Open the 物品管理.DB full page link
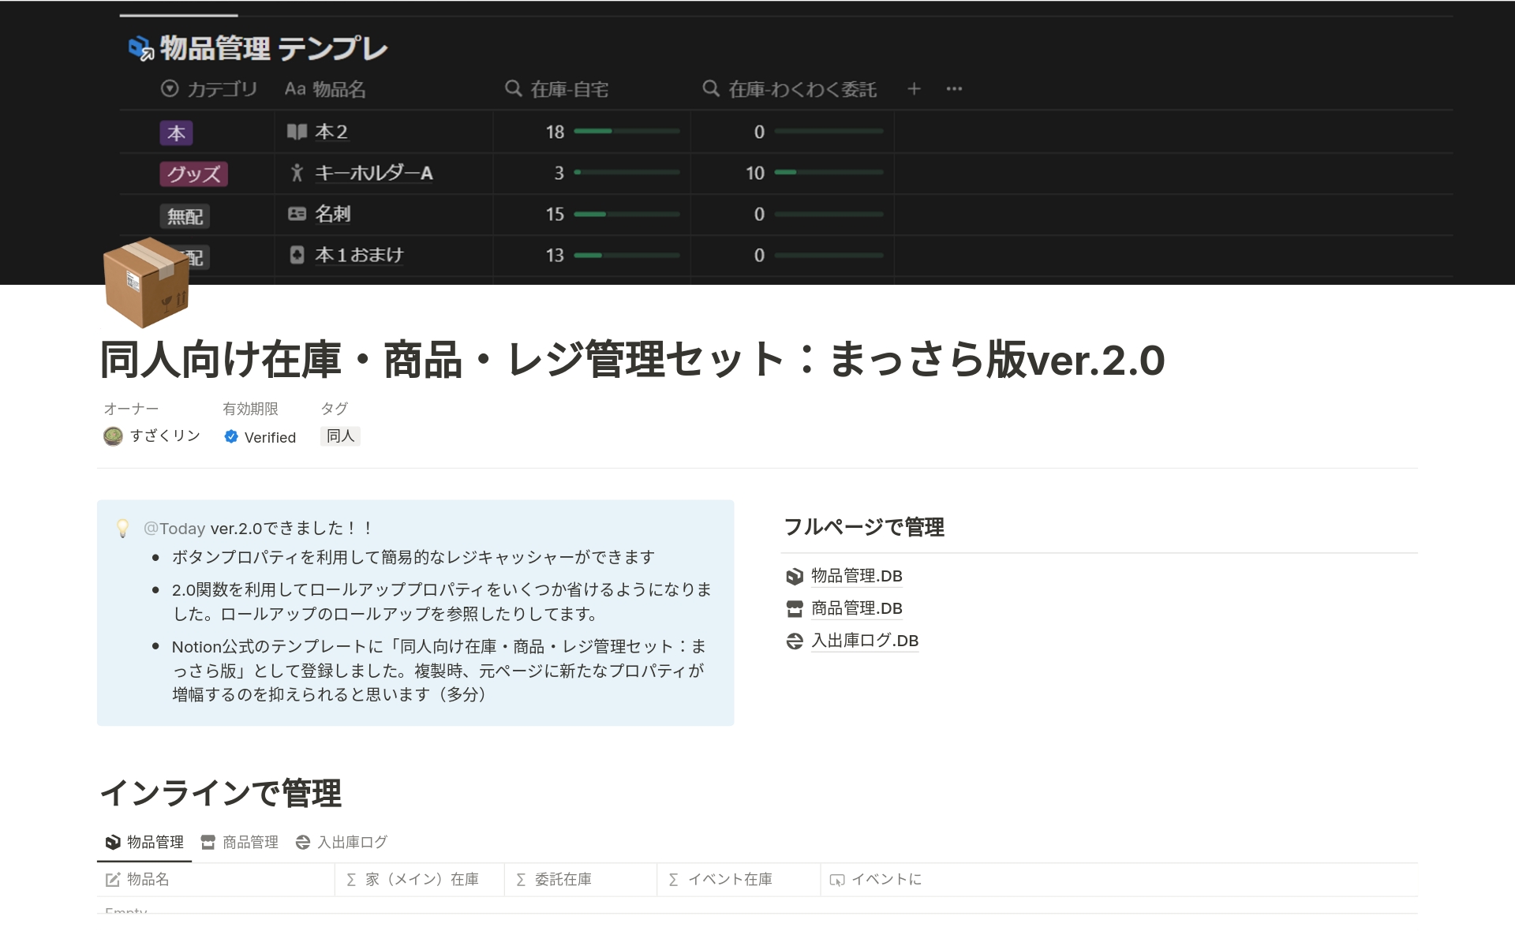 [856, 576]
